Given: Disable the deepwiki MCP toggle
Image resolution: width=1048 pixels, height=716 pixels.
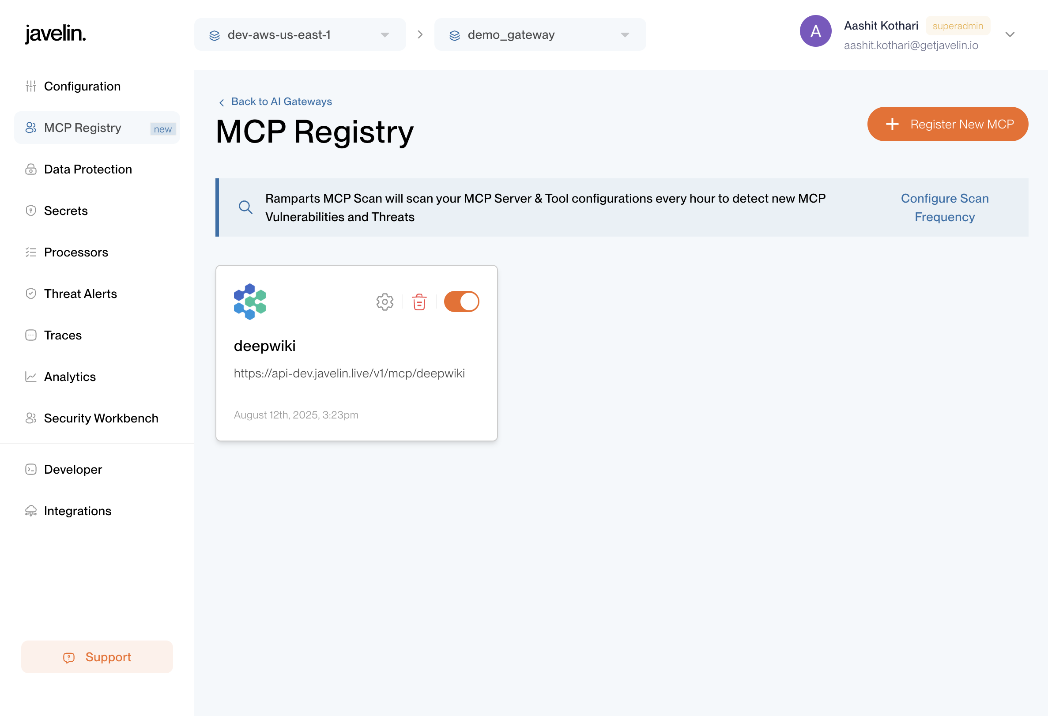Looking at the screenshot, I should (x=461, y=301).
